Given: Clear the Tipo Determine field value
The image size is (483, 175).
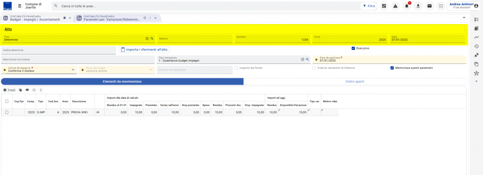Looking at the screenshot, I should [147, 38].
